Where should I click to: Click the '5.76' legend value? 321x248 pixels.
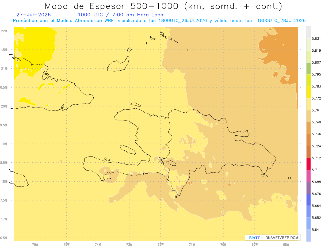(315, 110)
